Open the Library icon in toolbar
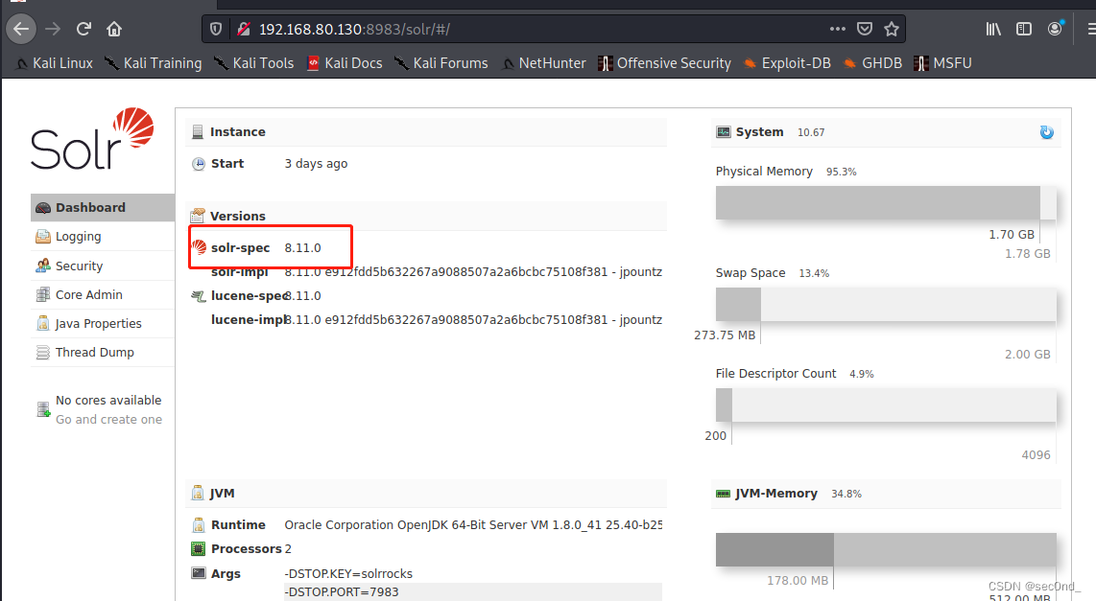Viewport: 1096px width, 601px height. point(993,30)
